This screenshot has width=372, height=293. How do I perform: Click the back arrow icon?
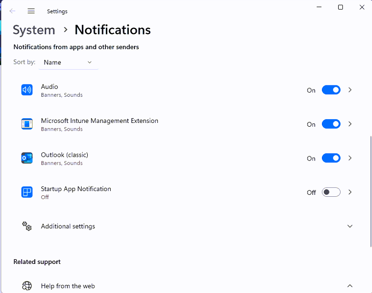click(x=12, y=11)
